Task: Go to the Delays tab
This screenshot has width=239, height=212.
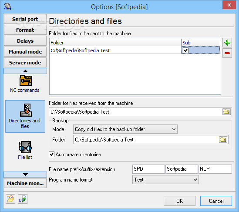Action: (x=25, y=41)
